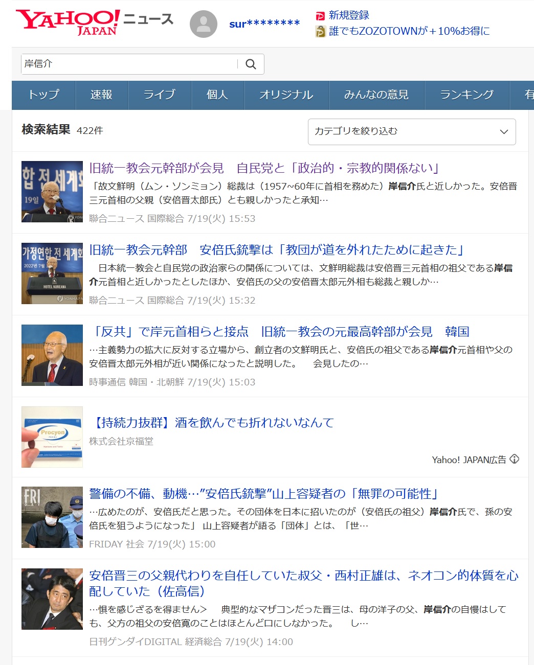Go to the トップ tab
This screenshot has height=665, width=534.
coord(43,95)
